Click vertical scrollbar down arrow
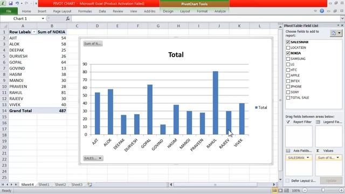The image size is (345, 194). pyautogui.click(x=280, y=179)
